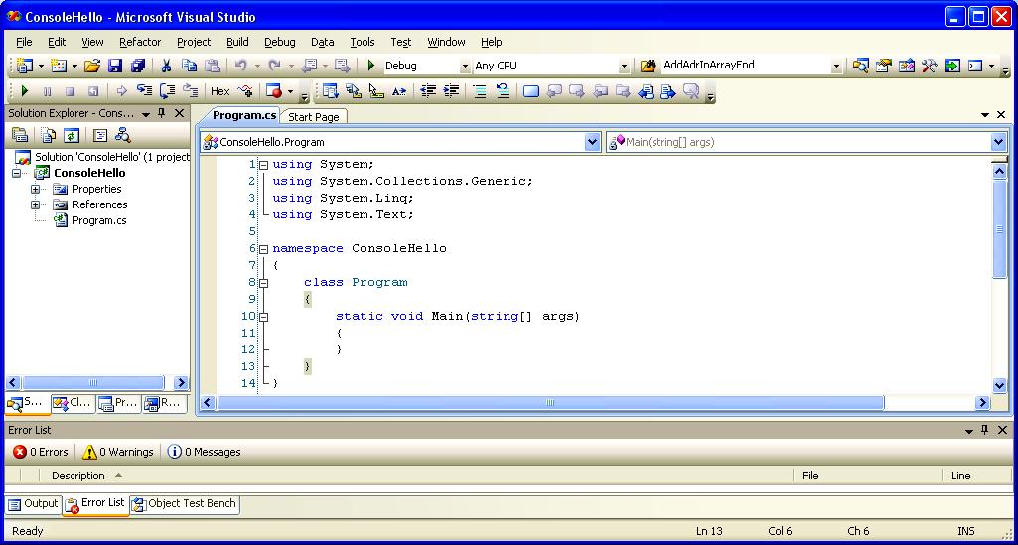Open the AddAdrInArrayEnd find dropdown

tap(836, 67)
